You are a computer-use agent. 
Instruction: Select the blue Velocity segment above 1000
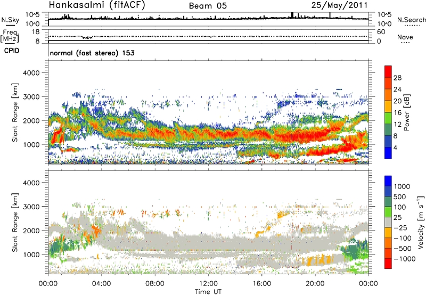point(388,181)
